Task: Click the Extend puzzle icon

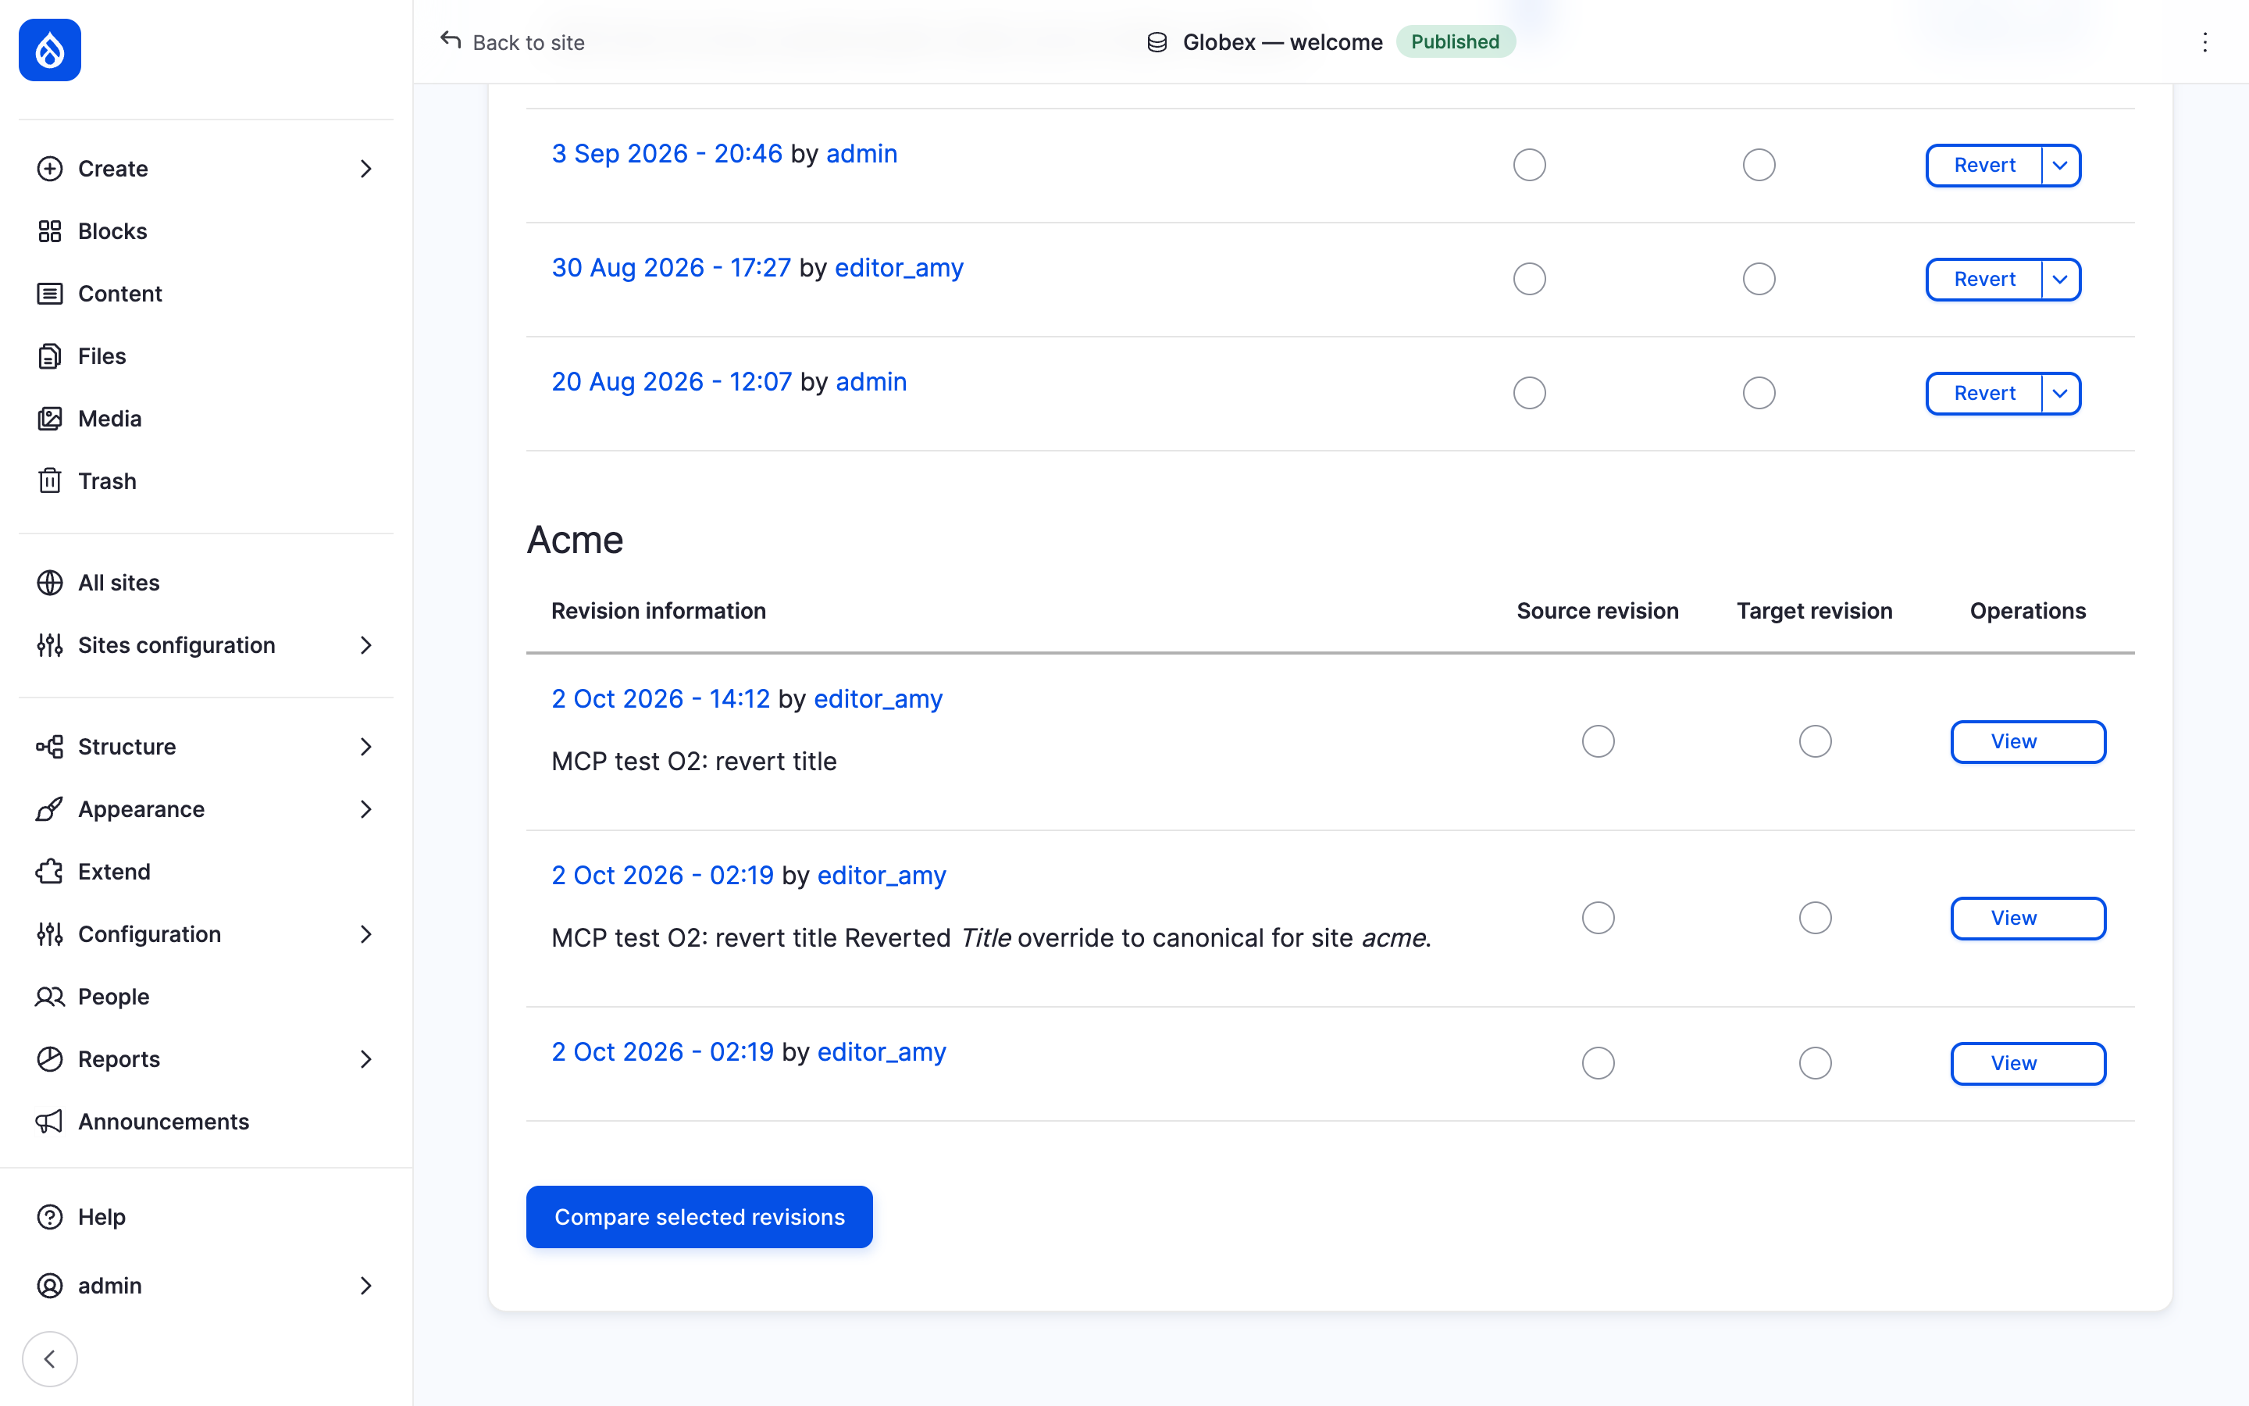Action: 50,871
